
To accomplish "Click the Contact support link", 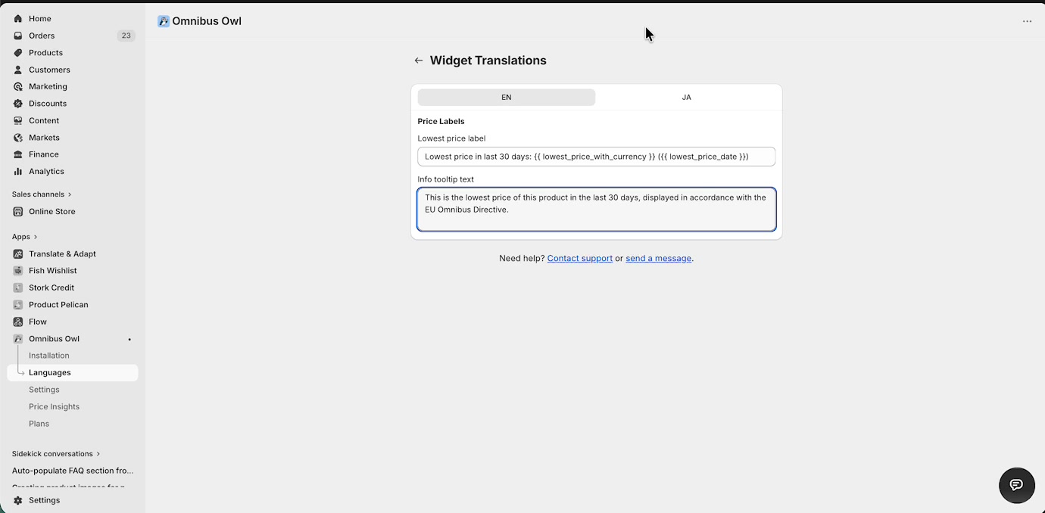I will tap(580, 258).
